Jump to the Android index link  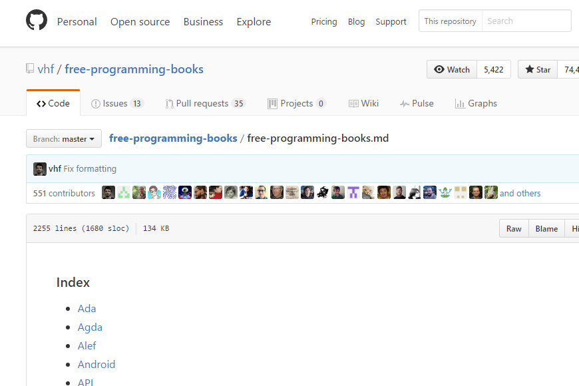(96, 365)
